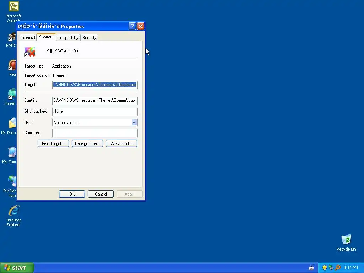Close the Properties dialog

[140, 26]
